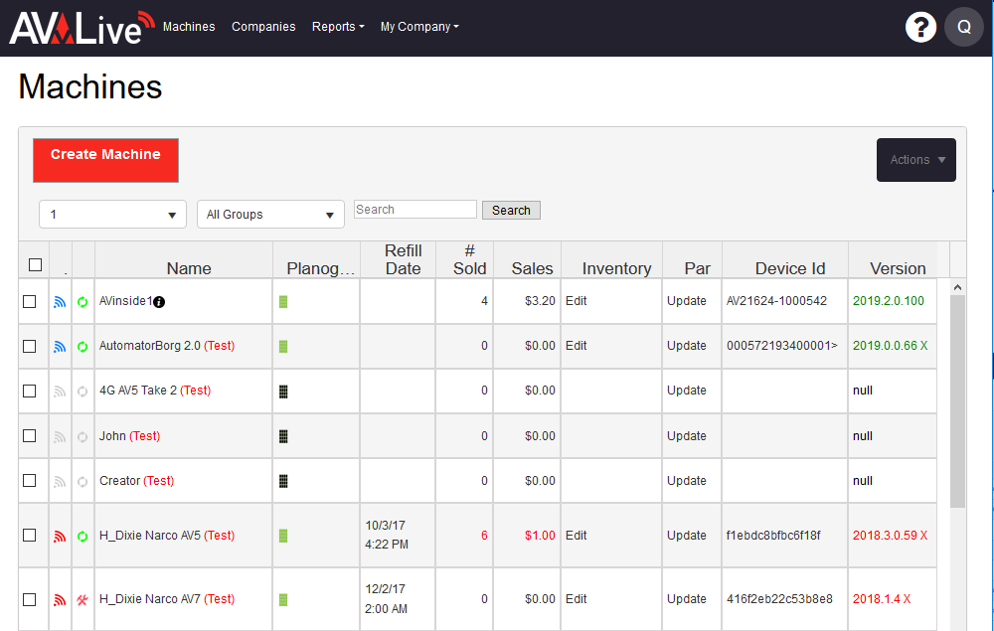Click the info icon next to AVinside1
994x631 pixels.
(159, 302)
